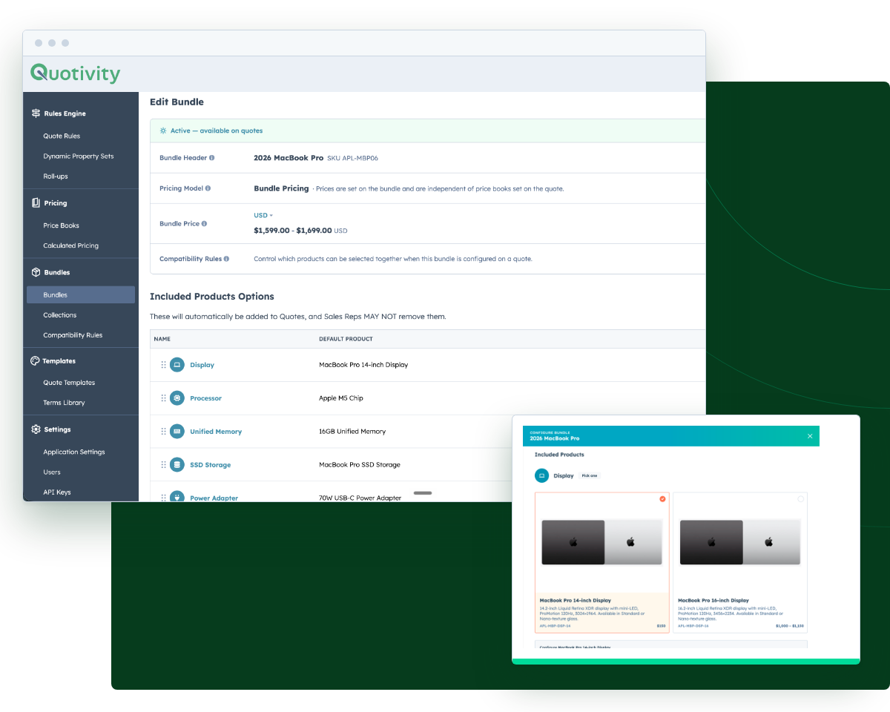
Task: Open the Power Adapter option link
Action: 214,498
